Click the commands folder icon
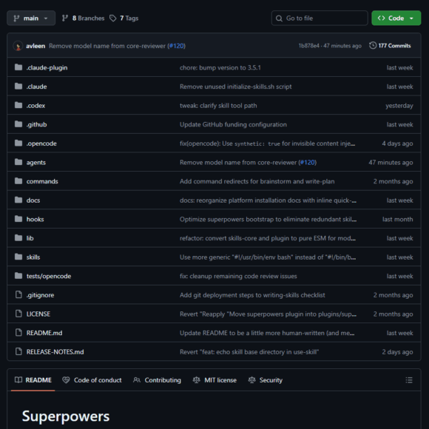Screen dimensions: 429x429 point(18,181)
